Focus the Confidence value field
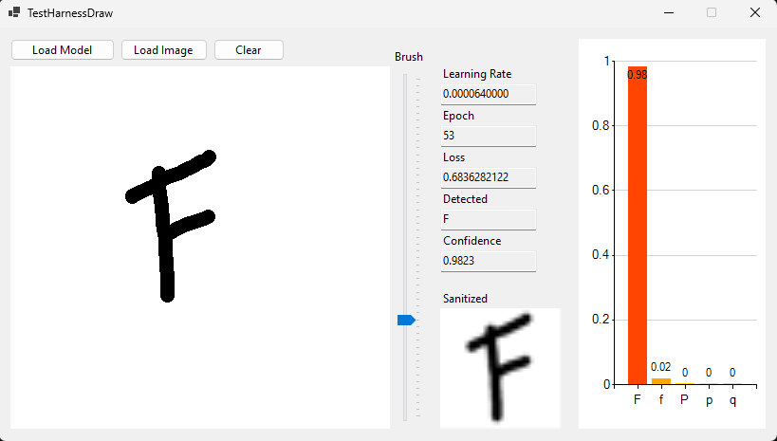The image size is (777, 441). 488,261
